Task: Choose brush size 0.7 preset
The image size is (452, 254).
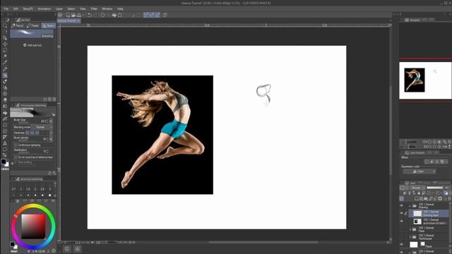Action: tap(13, 191)
